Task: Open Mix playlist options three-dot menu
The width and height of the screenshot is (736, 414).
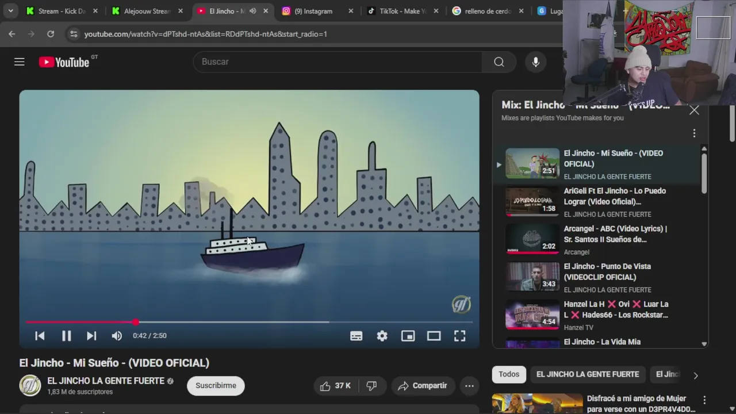Action: point(694,133)
